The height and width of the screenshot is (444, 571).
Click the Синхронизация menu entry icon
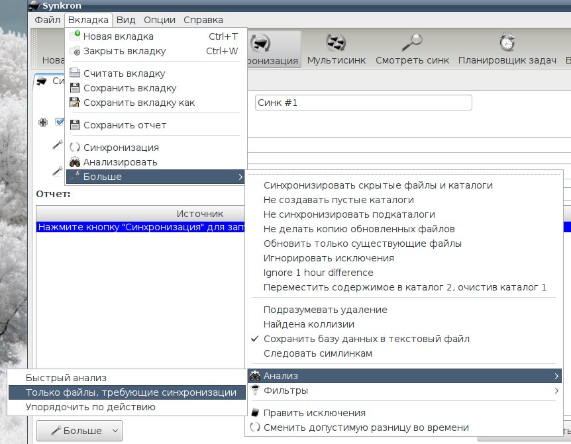(75, 148)
